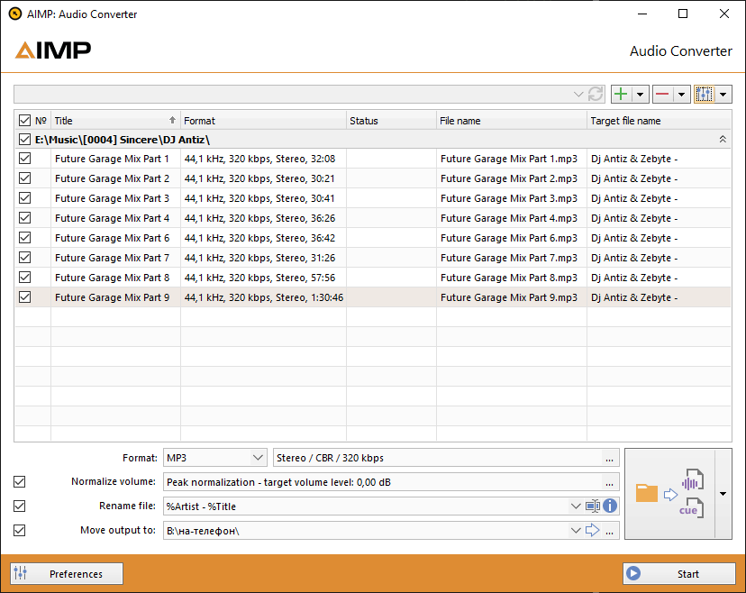Collapse the DJ Antiz folder group row

click(723, 139)
